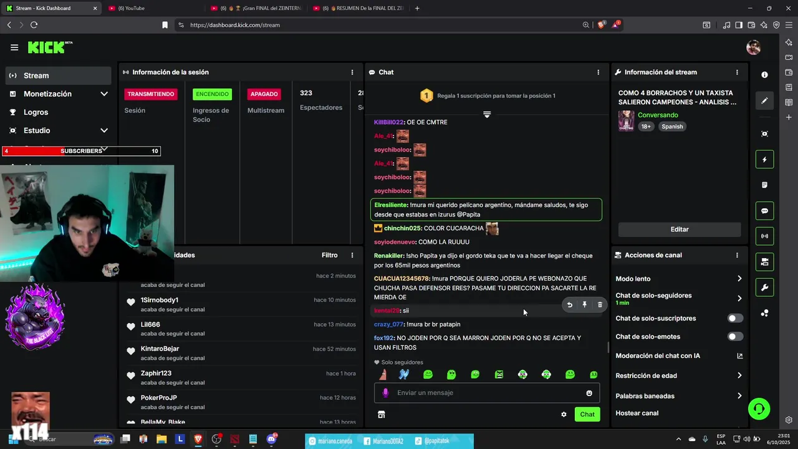Click the three-dots cluster icon in right toolbar

[x=765, y=313]
